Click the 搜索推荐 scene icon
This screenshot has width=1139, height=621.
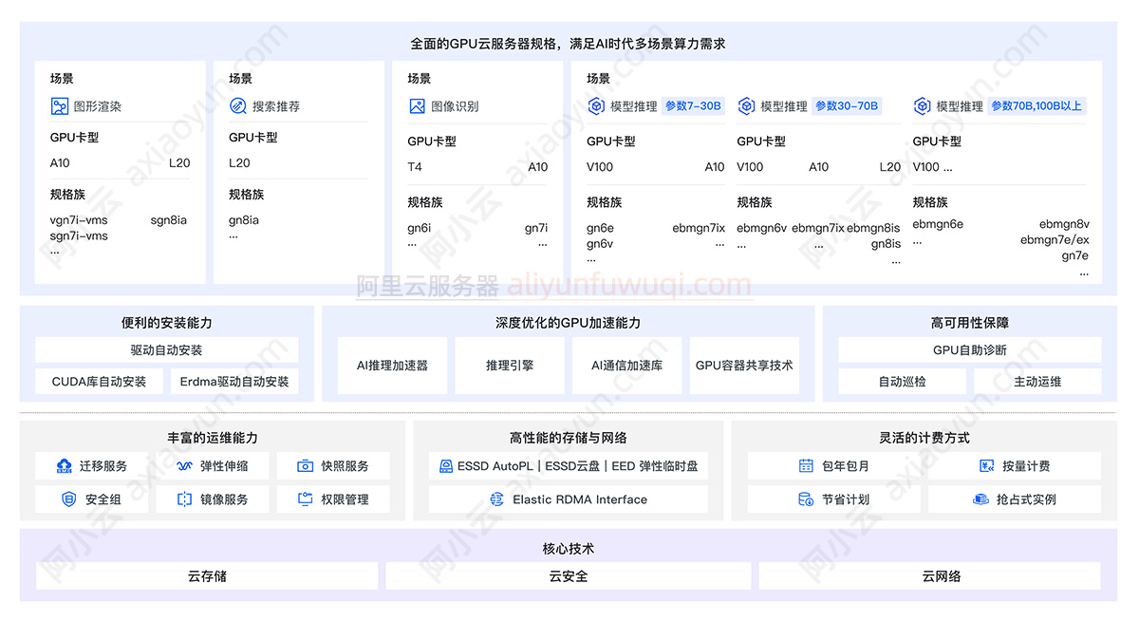pyautogui.click(x=237, y=105)
